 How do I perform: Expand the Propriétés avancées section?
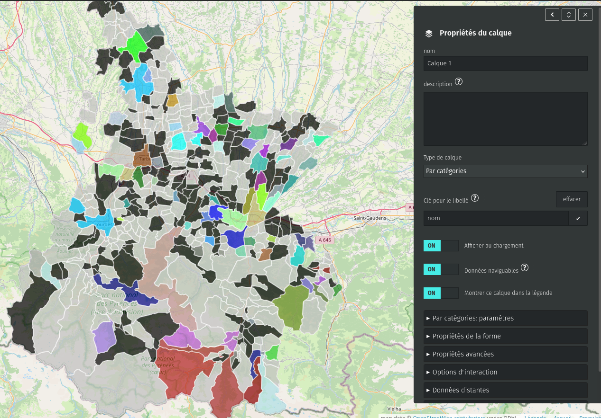point(505,354)
